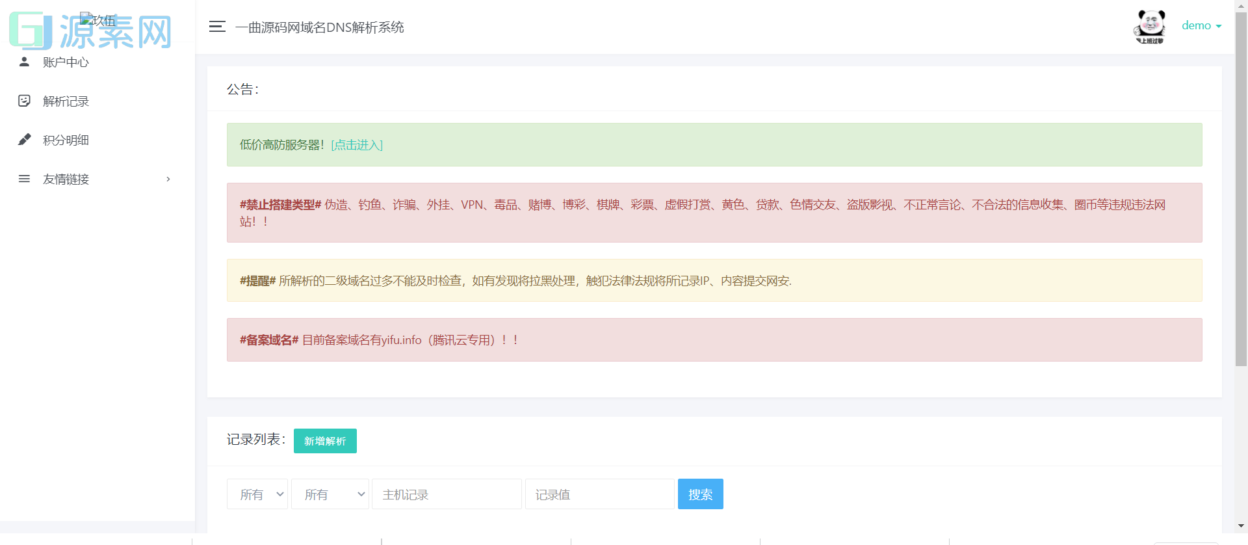Click the person icon beside 账户中心

click(24, 62)
